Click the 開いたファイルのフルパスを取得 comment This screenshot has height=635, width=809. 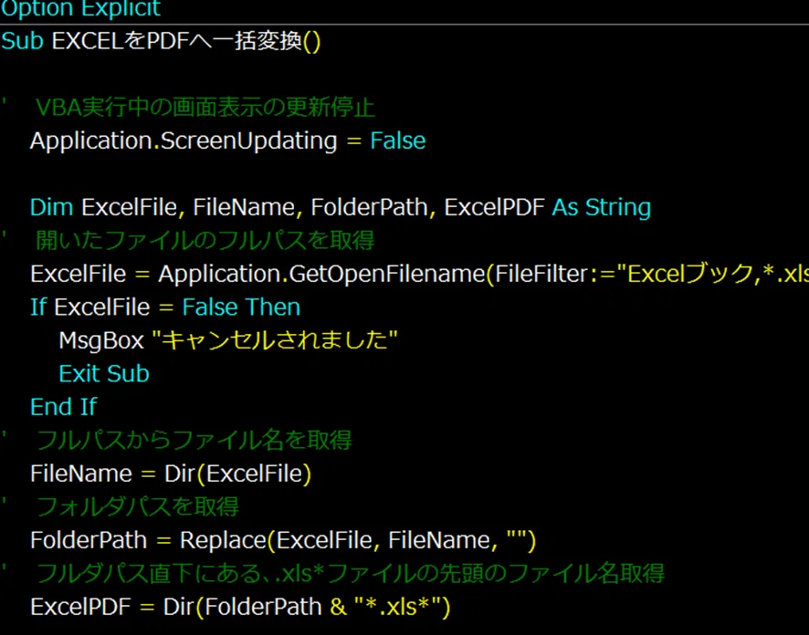(x=205, y=240)
